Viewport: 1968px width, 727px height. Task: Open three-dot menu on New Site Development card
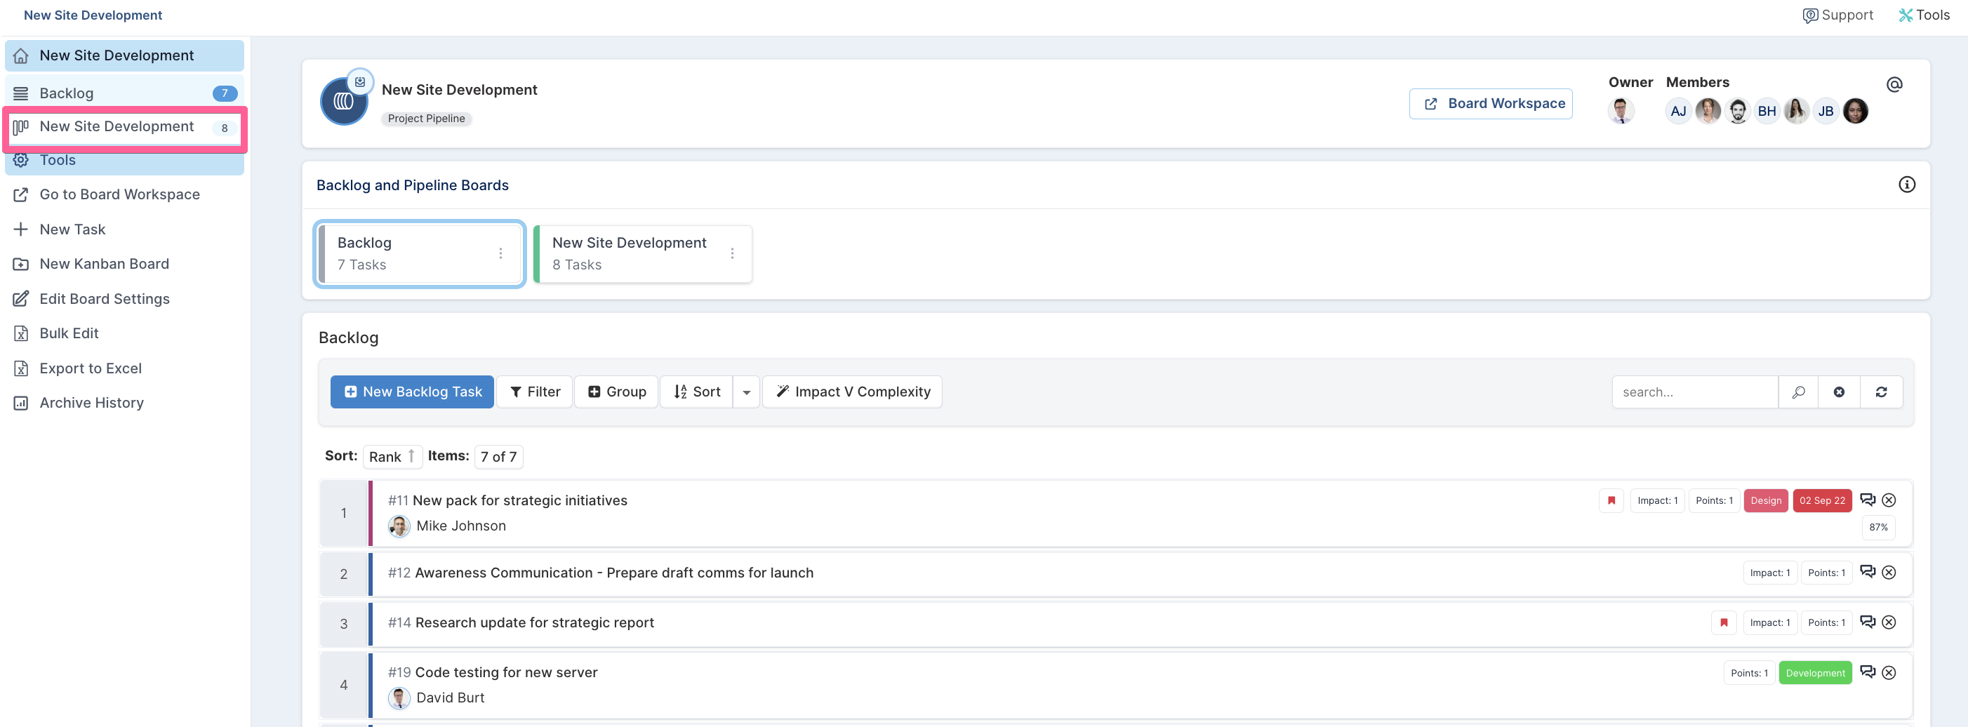click(x=732, y=253)
